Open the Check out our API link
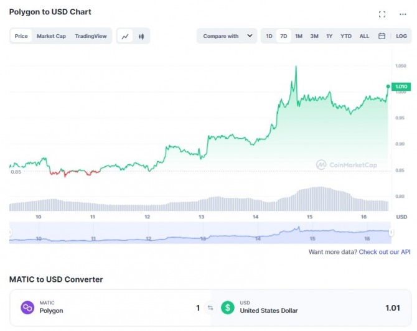Viewport: 417px width, 331px height. tap(384, 252)
